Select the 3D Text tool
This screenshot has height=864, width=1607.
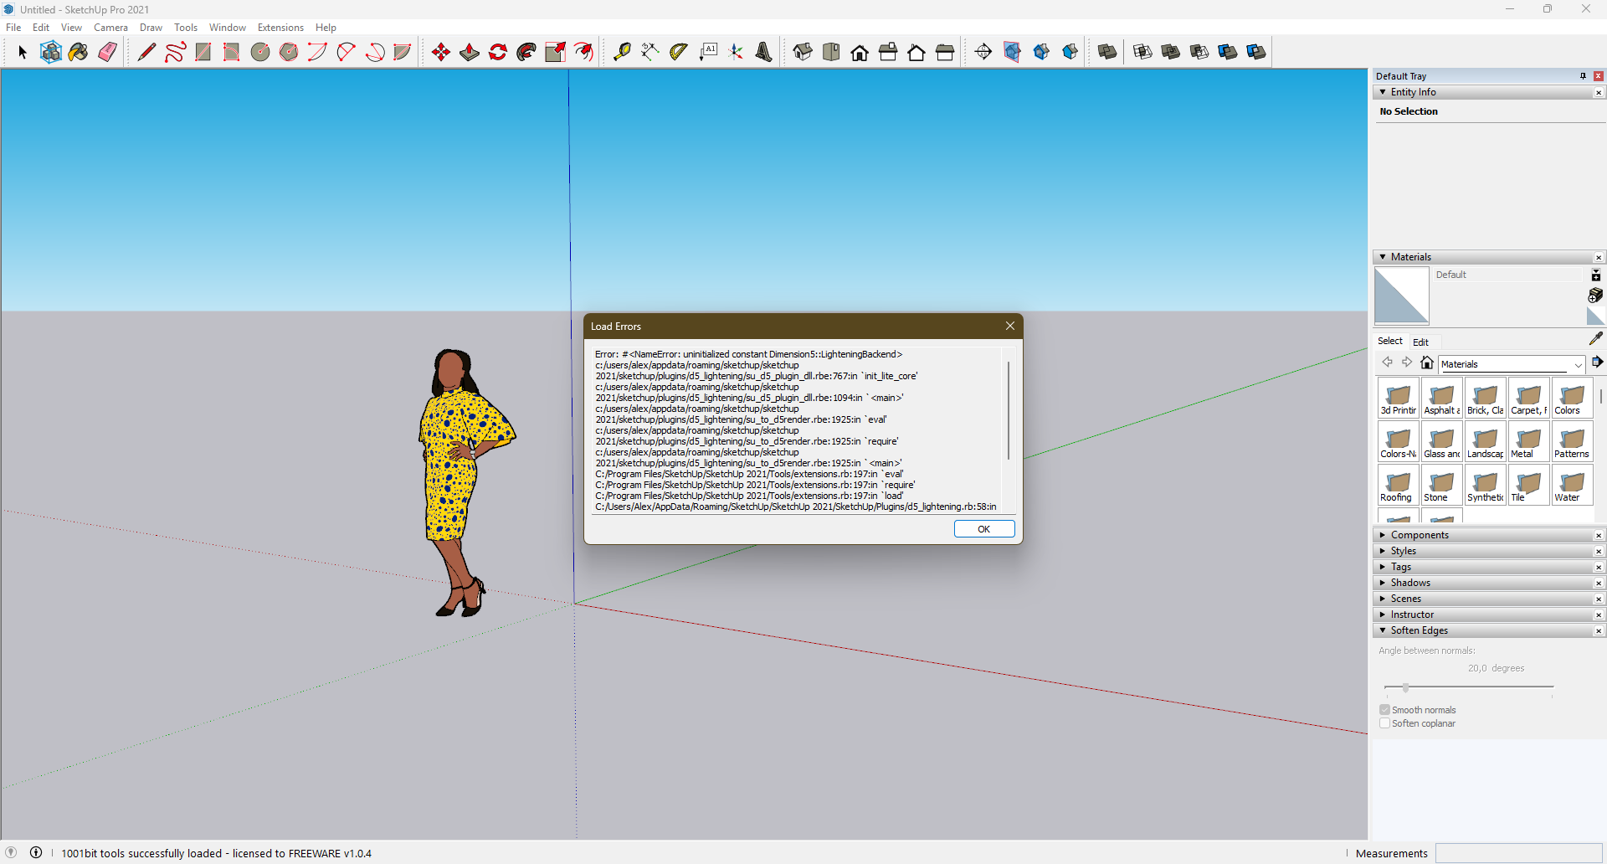764,51
